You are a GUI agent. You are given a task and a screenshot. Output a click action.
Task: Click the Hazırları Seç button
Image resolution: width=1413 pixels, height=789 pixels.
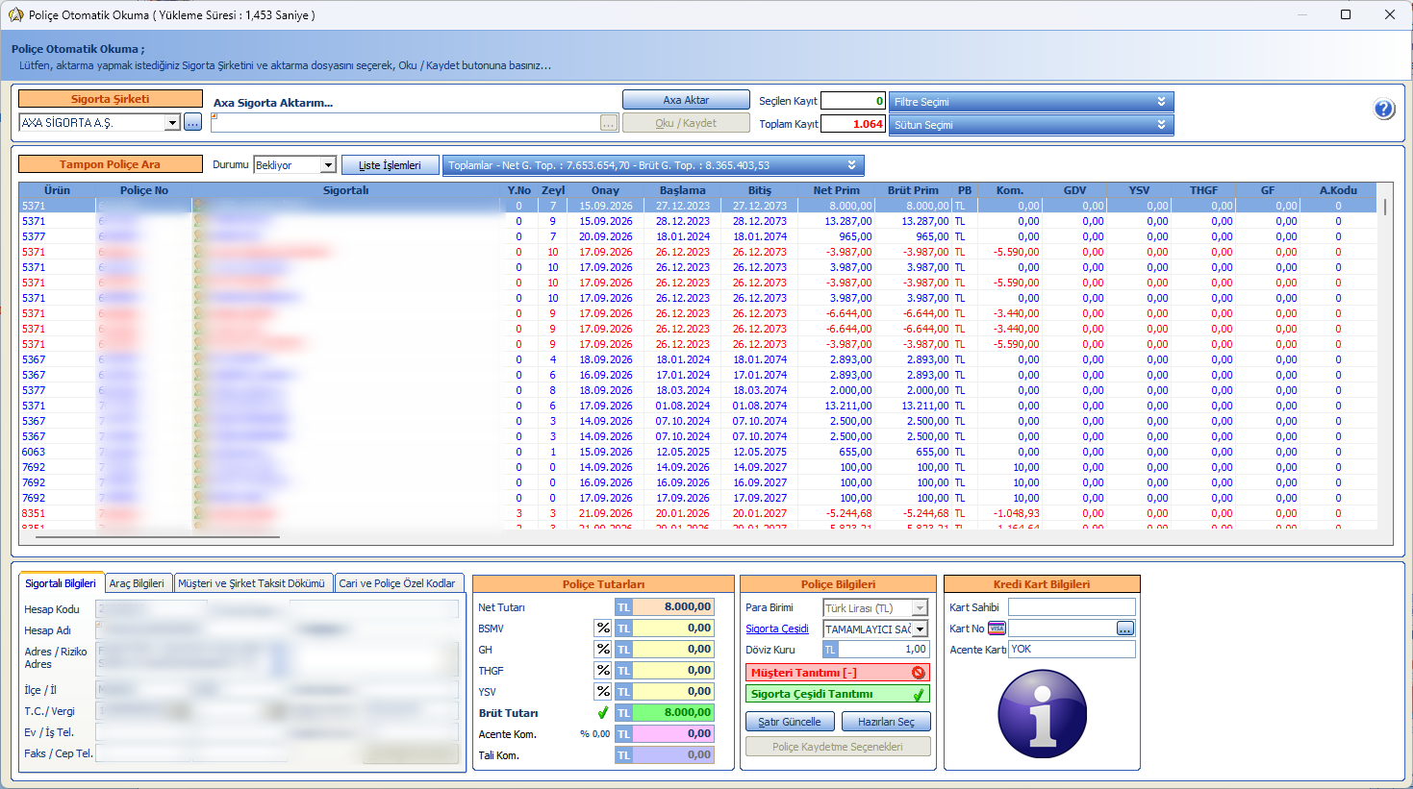pos(886,722)
